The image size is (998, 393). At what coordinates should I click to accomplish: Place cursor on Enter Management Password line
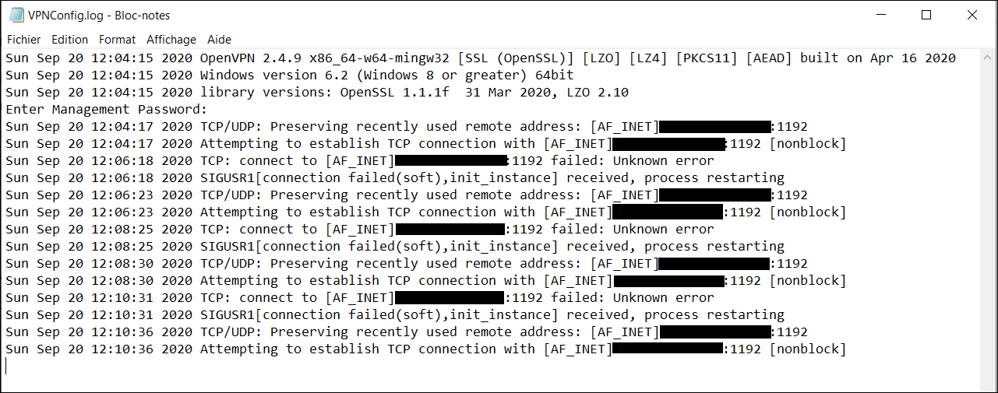pos(106,109)
